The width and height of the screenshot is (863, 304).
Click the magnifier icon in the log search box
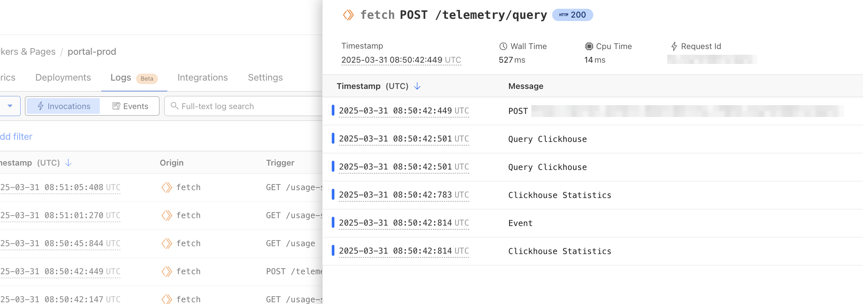174,106
